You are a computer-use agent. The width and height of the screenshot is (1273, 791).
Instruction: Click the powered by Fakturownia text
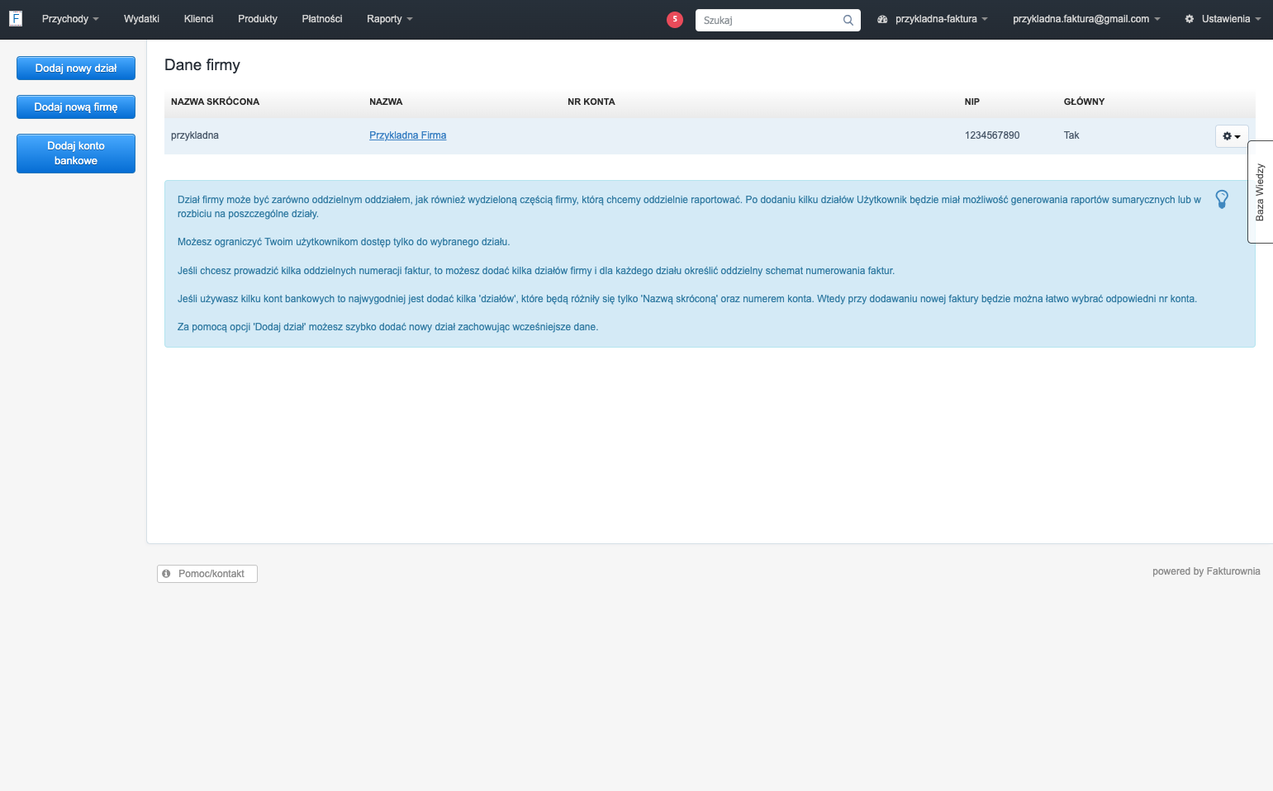1206,571
